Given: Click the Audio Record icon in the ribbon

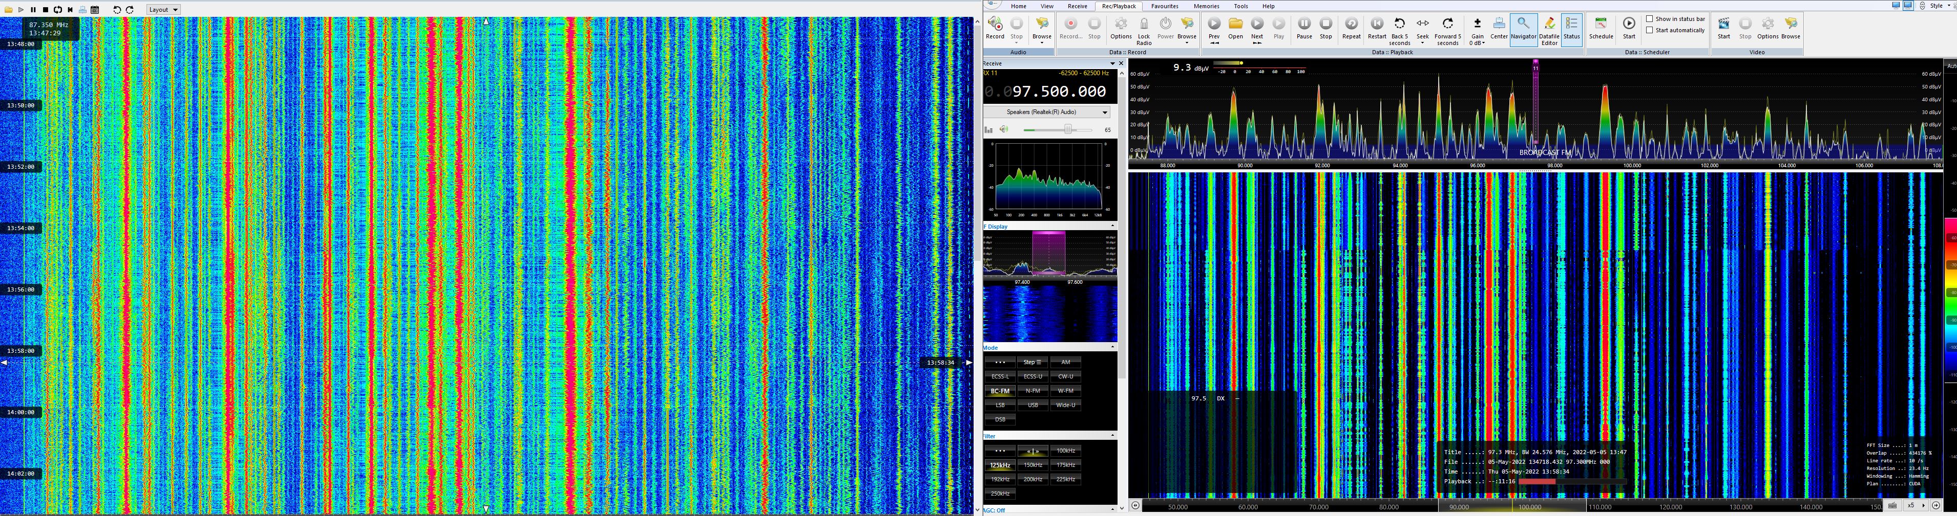Looking at the screenshot, I should click(995, 28).
